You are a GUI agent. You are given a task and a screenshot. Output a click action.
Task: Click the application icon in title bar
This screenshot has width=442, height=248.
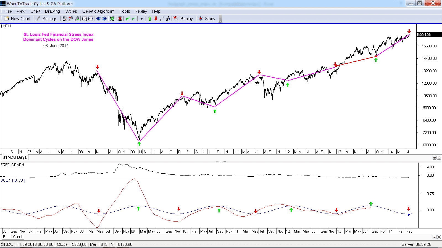tap(3, 4)
